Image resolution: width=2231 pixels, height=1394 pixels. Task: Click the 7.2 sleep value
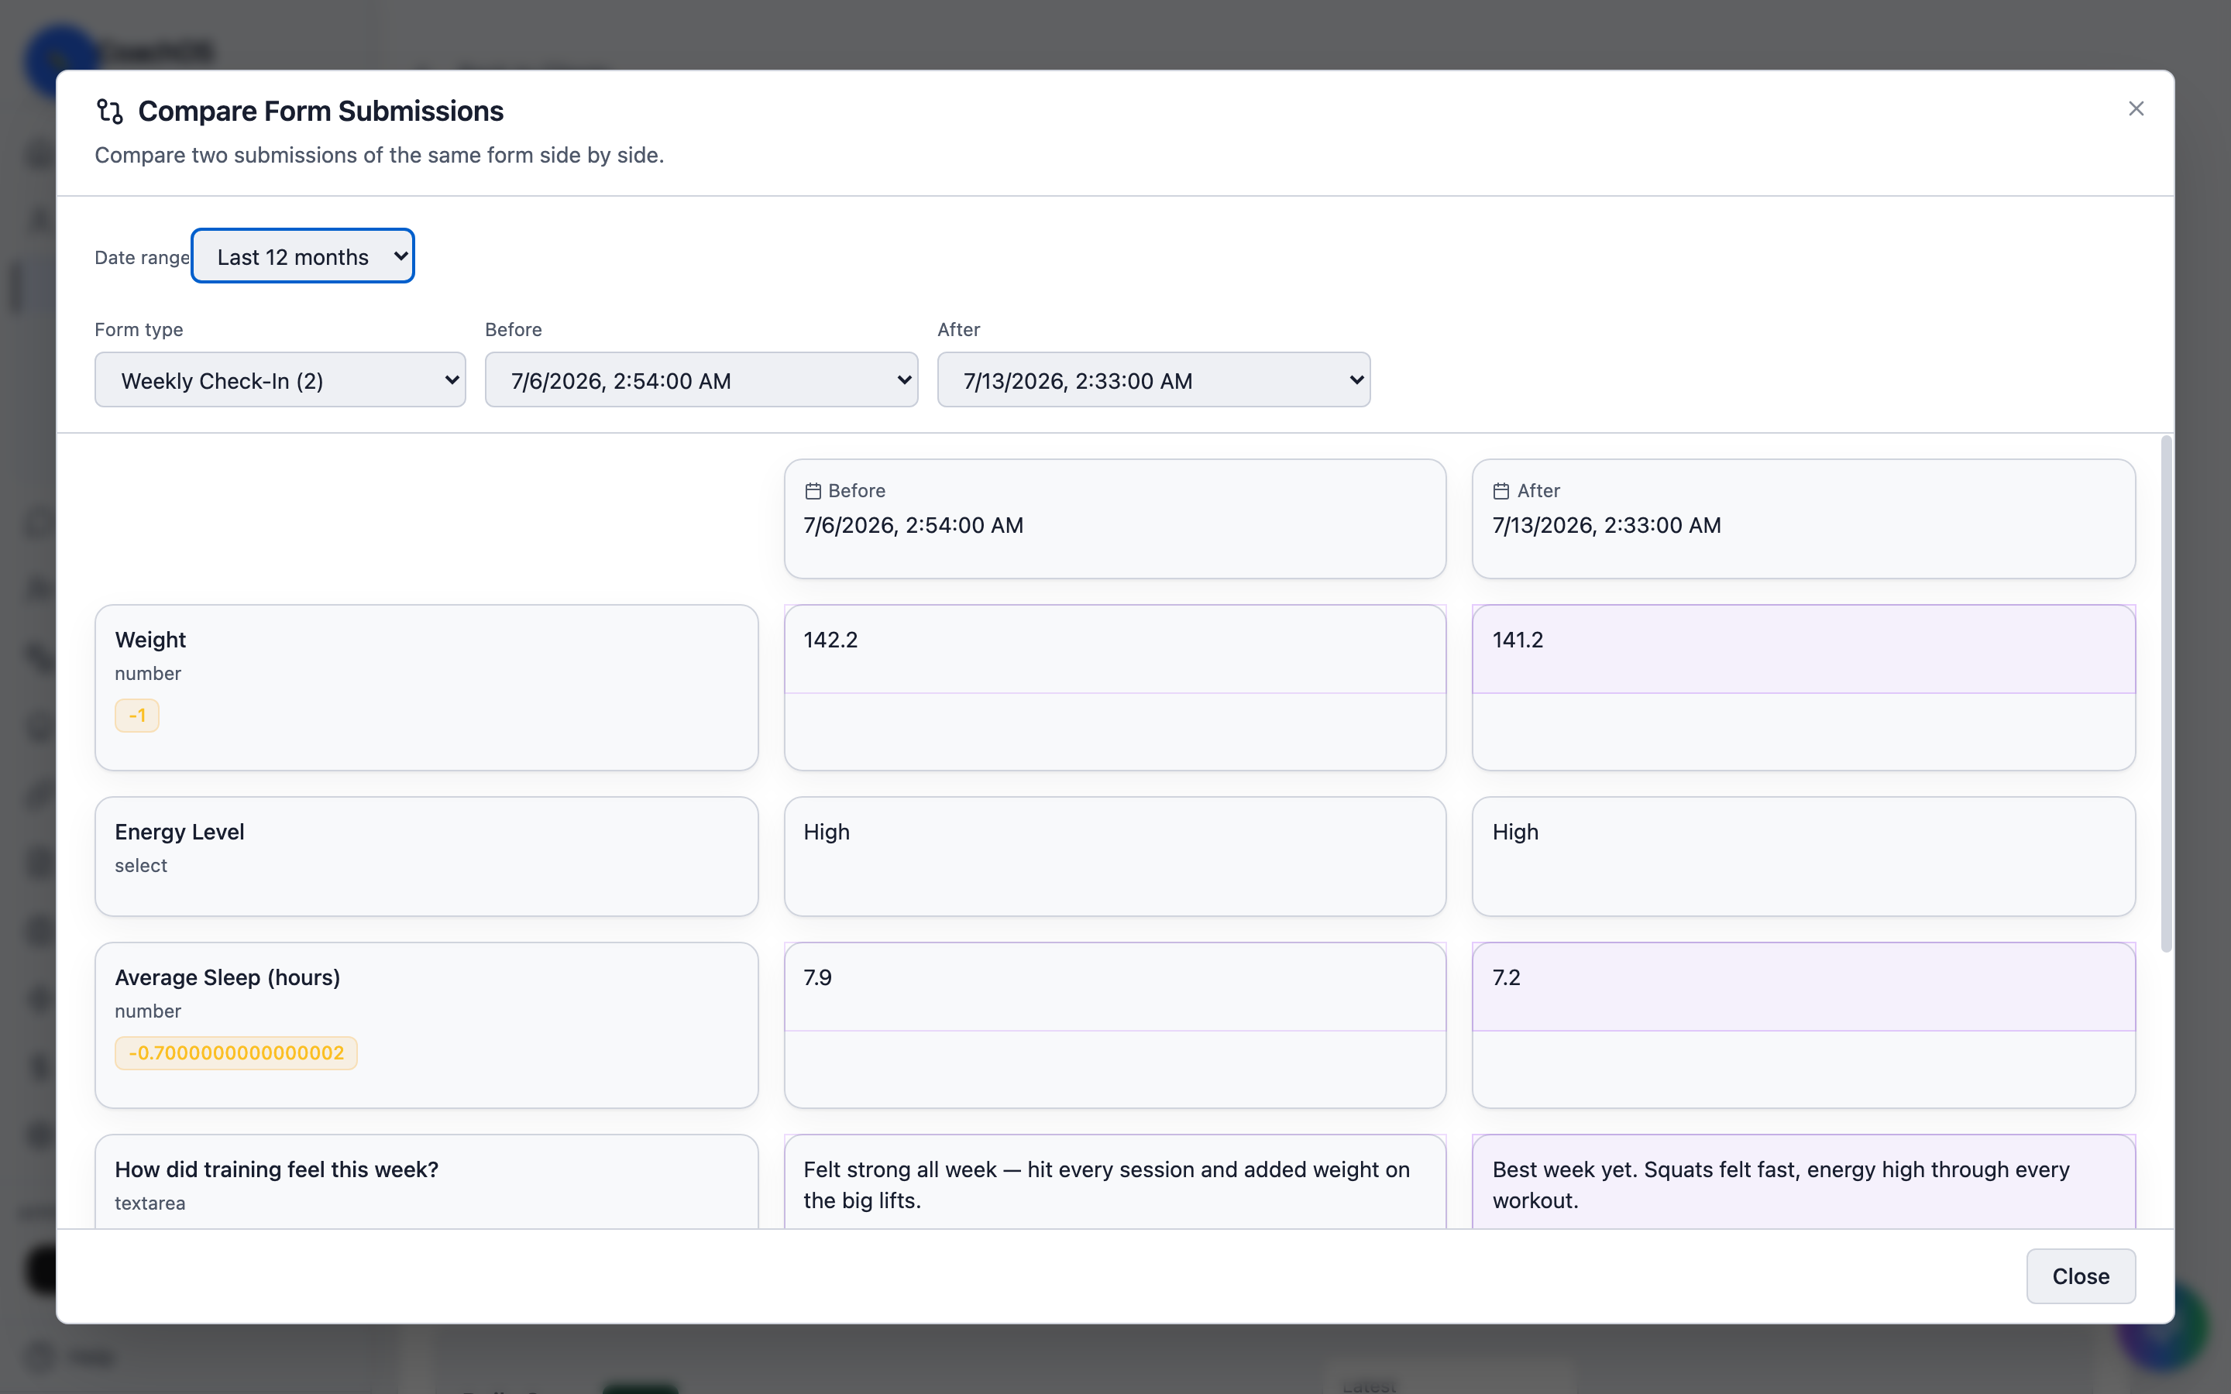click(x=1505, y=977)
